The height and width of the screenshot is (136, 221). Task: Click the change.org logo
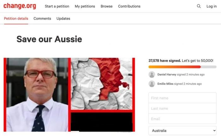20,6
